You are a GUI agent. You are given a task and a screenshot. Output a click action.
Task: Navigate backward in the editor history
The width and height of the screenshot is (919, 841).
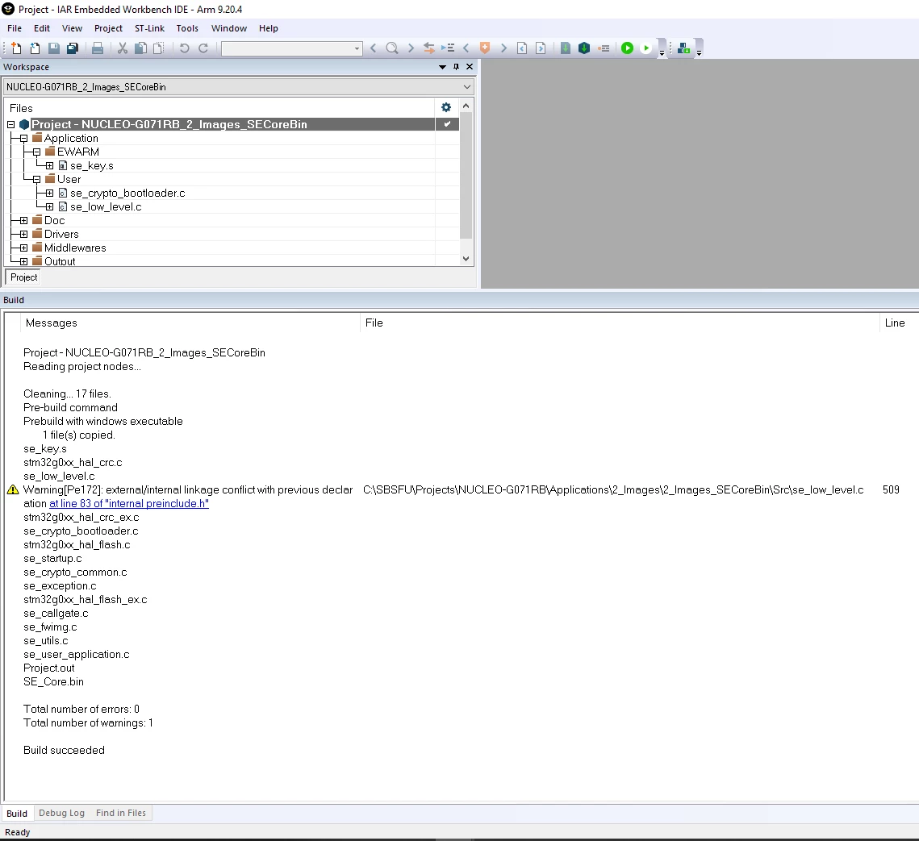tap(522, 48)
